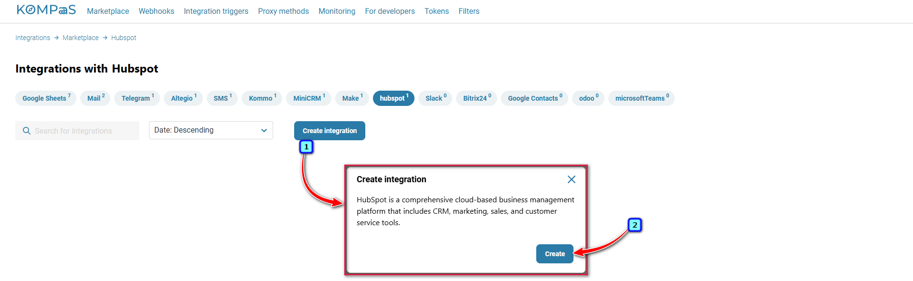913x281 pixels.
Task: Click the Integrations with Hubspot heading
Action: 86,69
